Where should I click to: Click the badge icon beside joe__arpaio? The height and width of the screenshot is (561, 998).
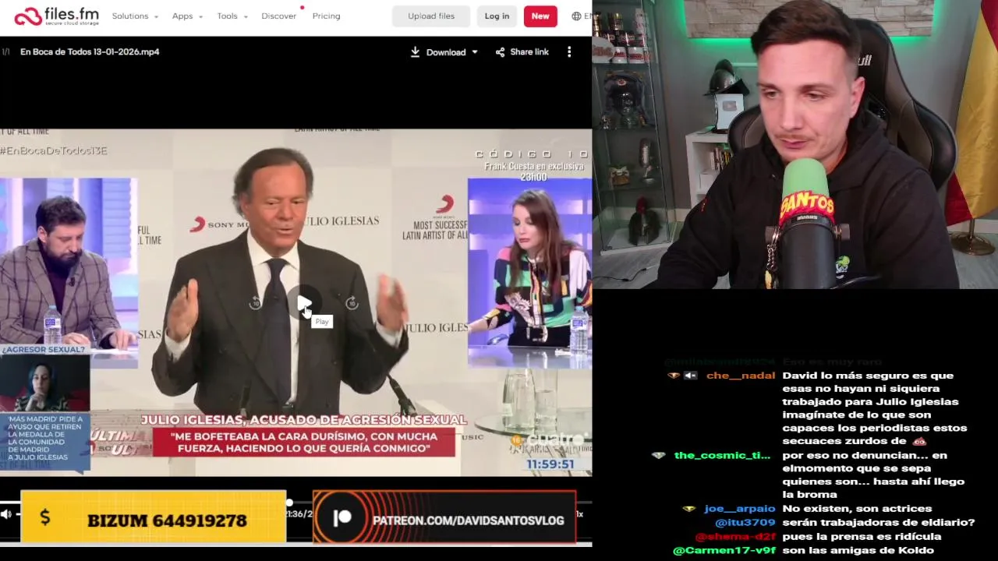(688, 509)
